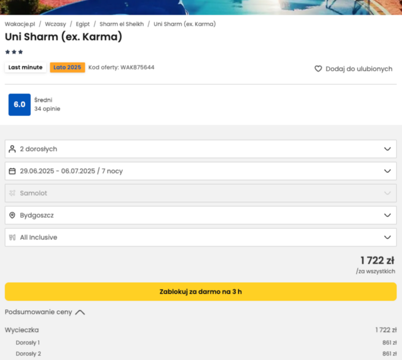This screenshot has height=360, width=402.
Task: Open the 34 opinie reviews text
Action: pos(47,109)
